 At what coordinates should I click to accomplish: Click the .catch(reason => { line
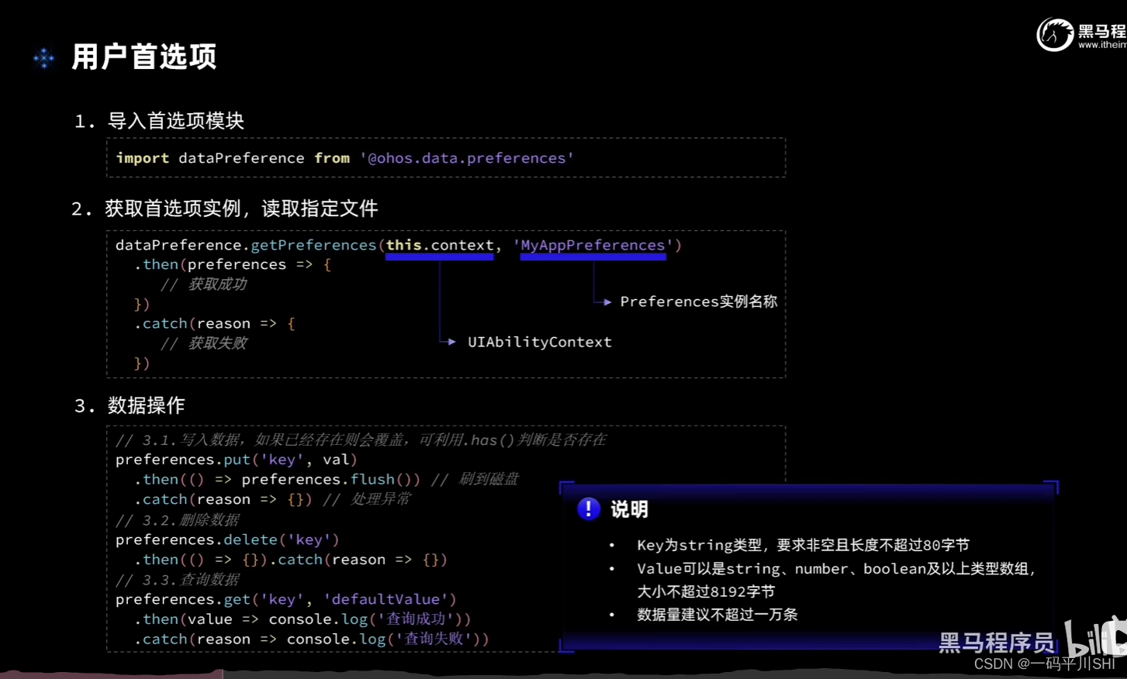click(x=215, y=323)
